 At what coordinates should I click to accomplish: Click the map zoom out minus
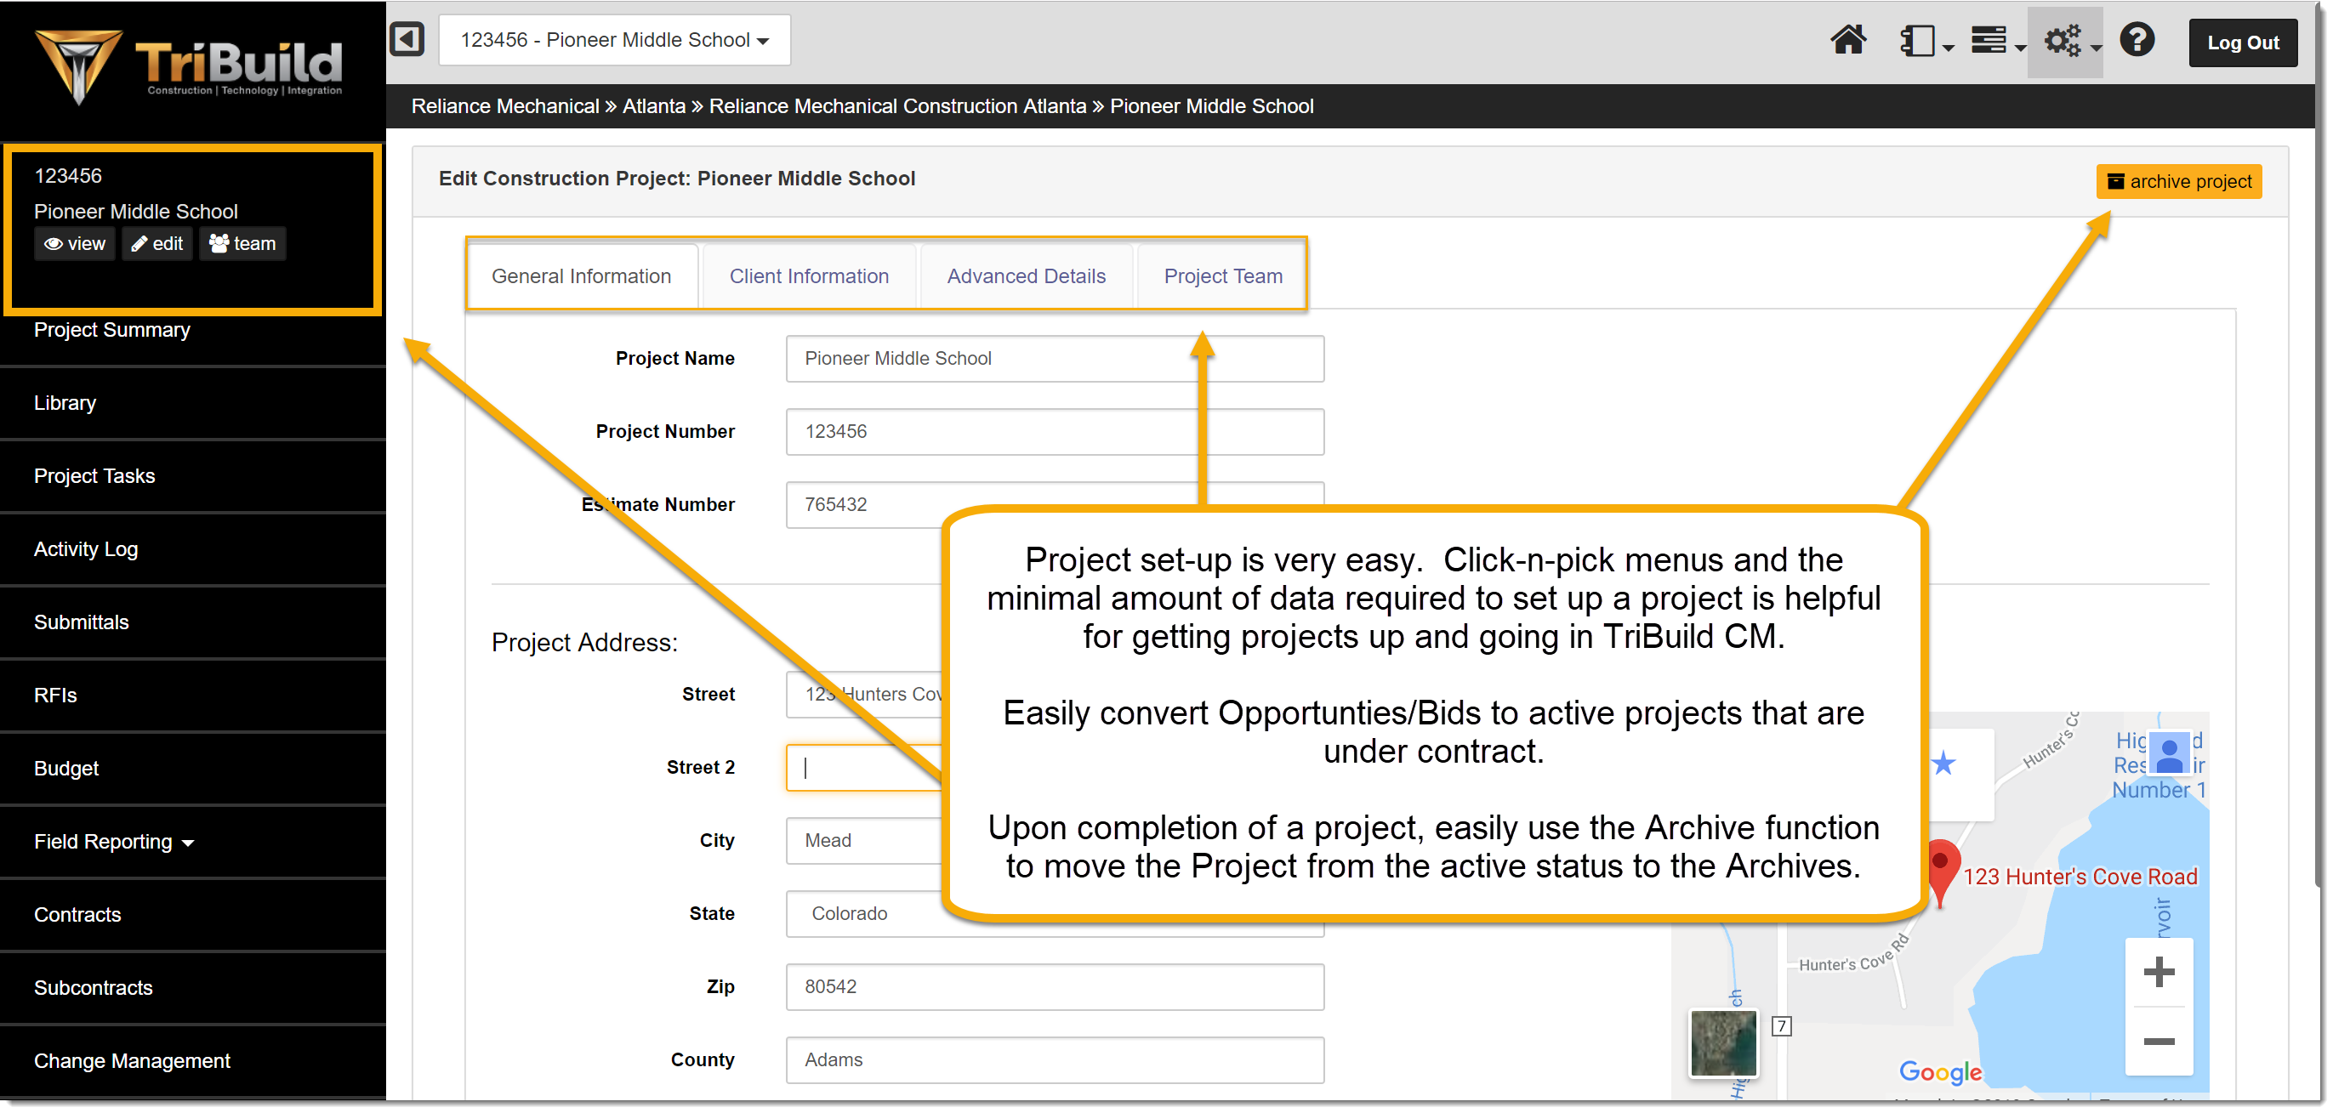click(x=2158, y=1041)
